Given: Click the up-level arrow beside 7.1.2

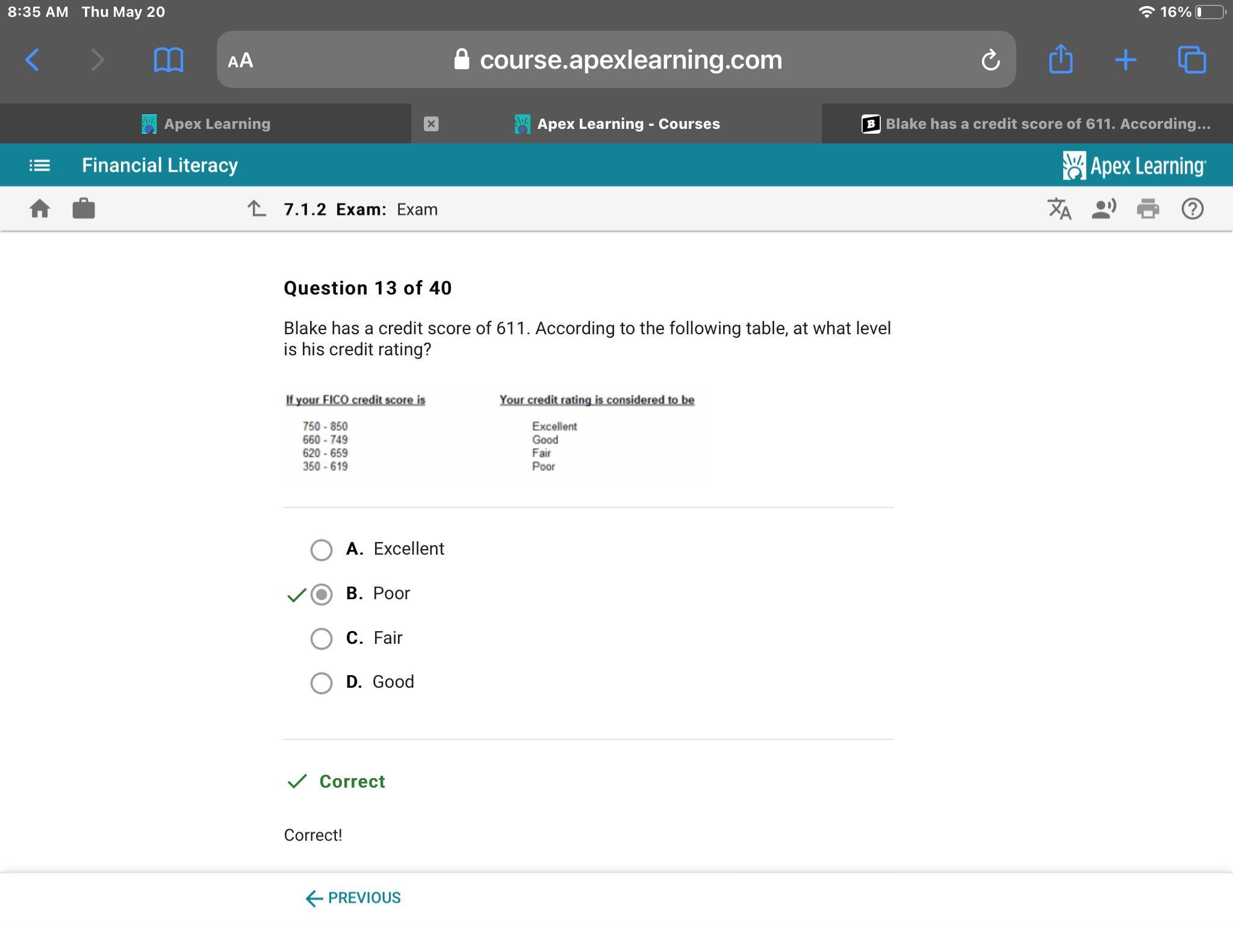Looking at the screenshot, I should 256,209.
